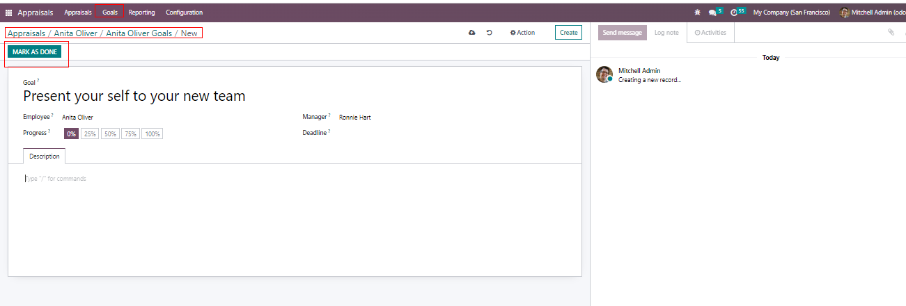Click Mitchell Admin avatar in chatter
906x306 pixels.
(604, 74)
